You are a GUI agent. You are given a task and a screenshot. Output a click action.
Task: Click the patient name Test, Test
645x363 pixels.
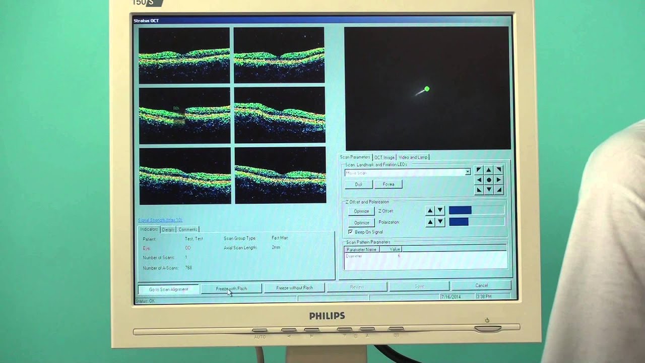[194, 239]
